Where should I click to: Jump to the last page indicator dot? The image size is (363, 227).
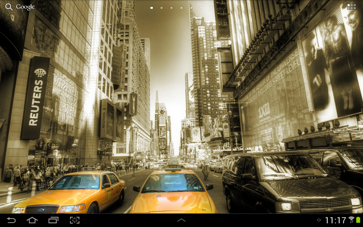[x=211, y=8]
